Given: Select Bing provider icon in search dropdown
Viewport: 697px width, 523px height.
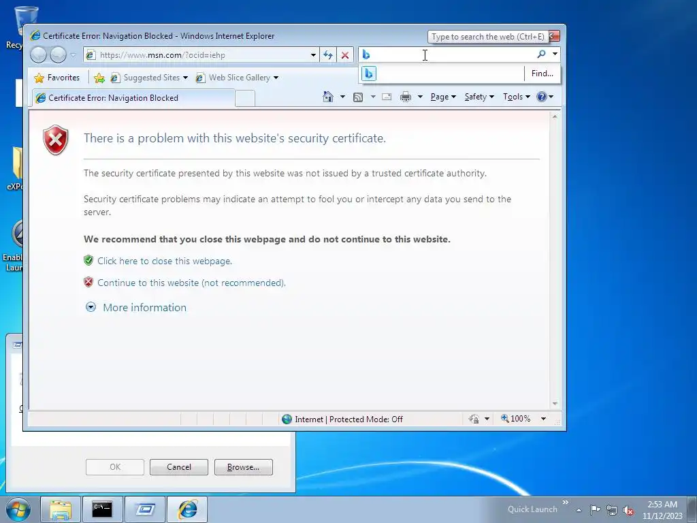Looking at the screenshot, I should [x=369, y=74].
